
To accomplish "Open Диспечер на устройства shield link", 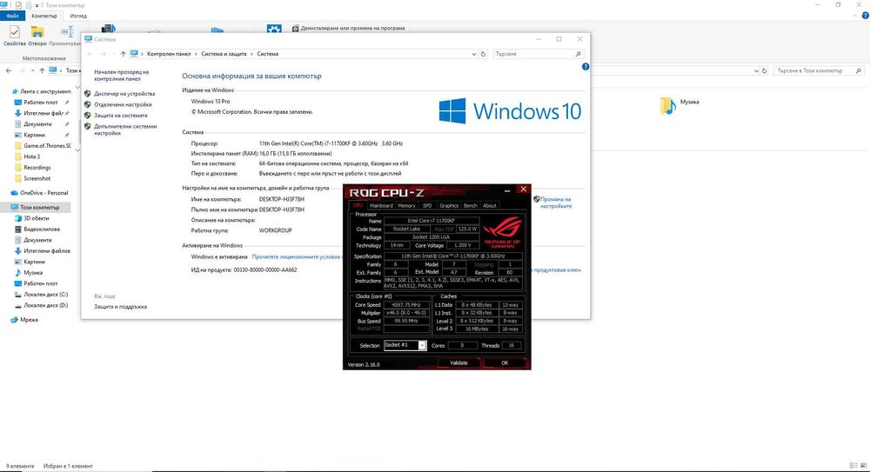I will point(124,94).
